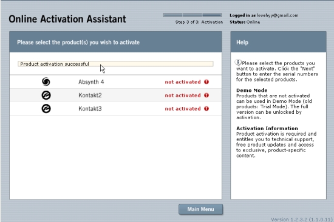
Task: Click the Kontakt2 'not activated' status
Action: click(183, 95)
